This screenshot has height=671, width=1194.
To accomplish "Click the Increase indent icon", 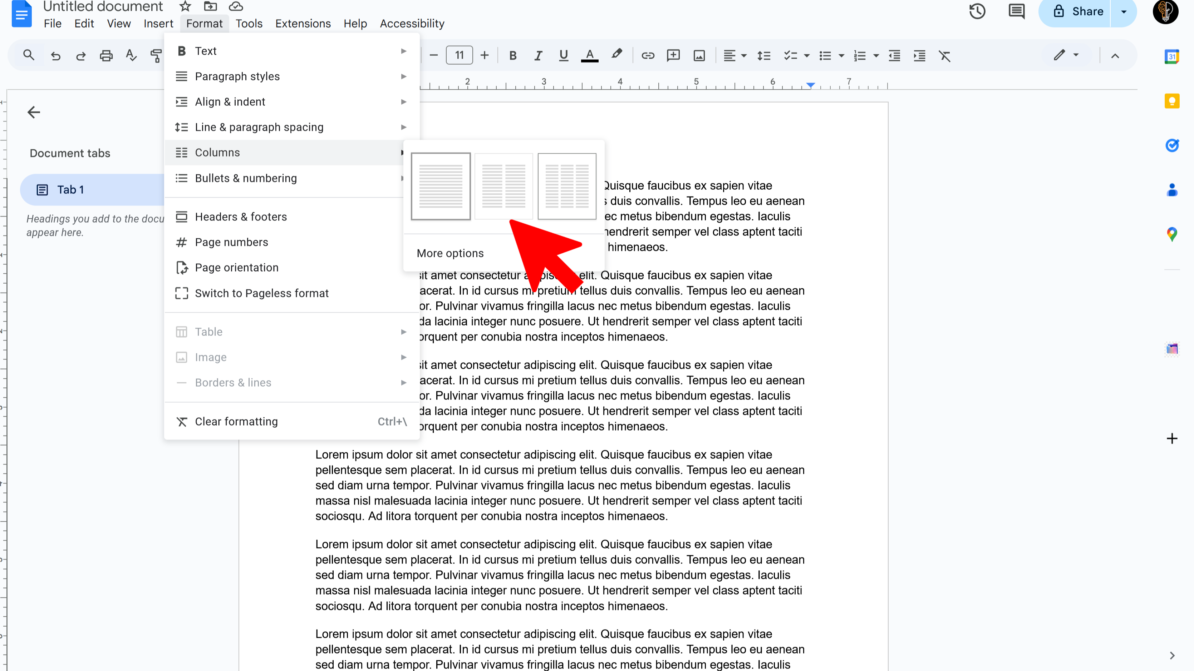I will coord(920,56).
